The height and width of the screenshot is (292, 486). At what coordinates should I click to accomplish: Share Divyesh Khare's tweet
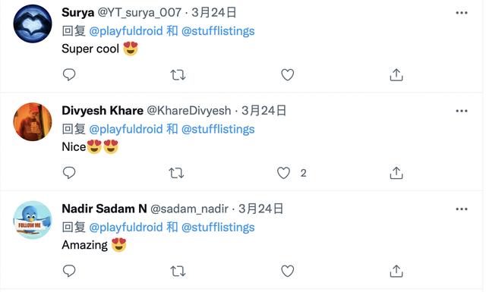pyautogui.click(x=396, y=173)
